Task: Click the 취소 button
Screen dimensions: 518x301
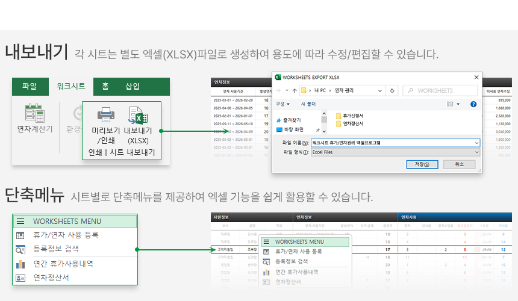Action: tap(460, 164)
